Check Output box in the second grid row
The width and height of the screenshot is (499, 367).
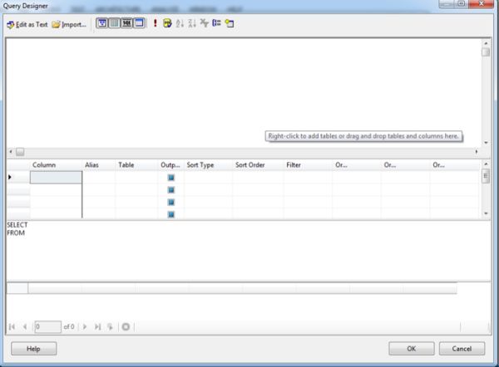point(170,190)
